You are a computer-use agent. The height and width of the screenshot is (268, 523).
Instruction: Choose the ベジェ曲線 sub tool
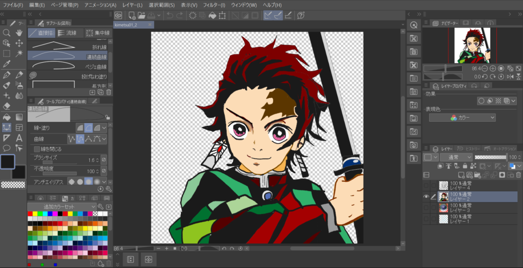[x=67, y=66]
